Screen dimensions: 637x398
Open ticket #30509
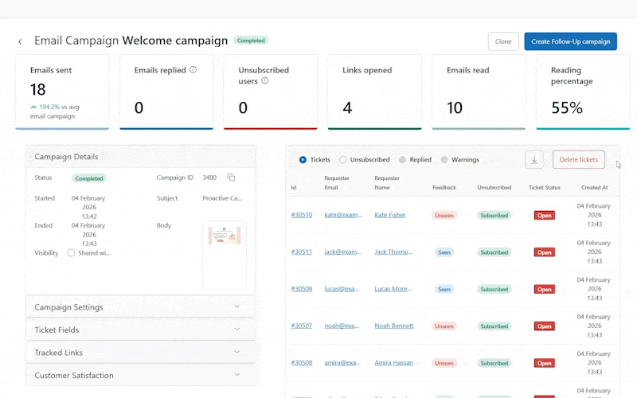click(x=302, y=289)
